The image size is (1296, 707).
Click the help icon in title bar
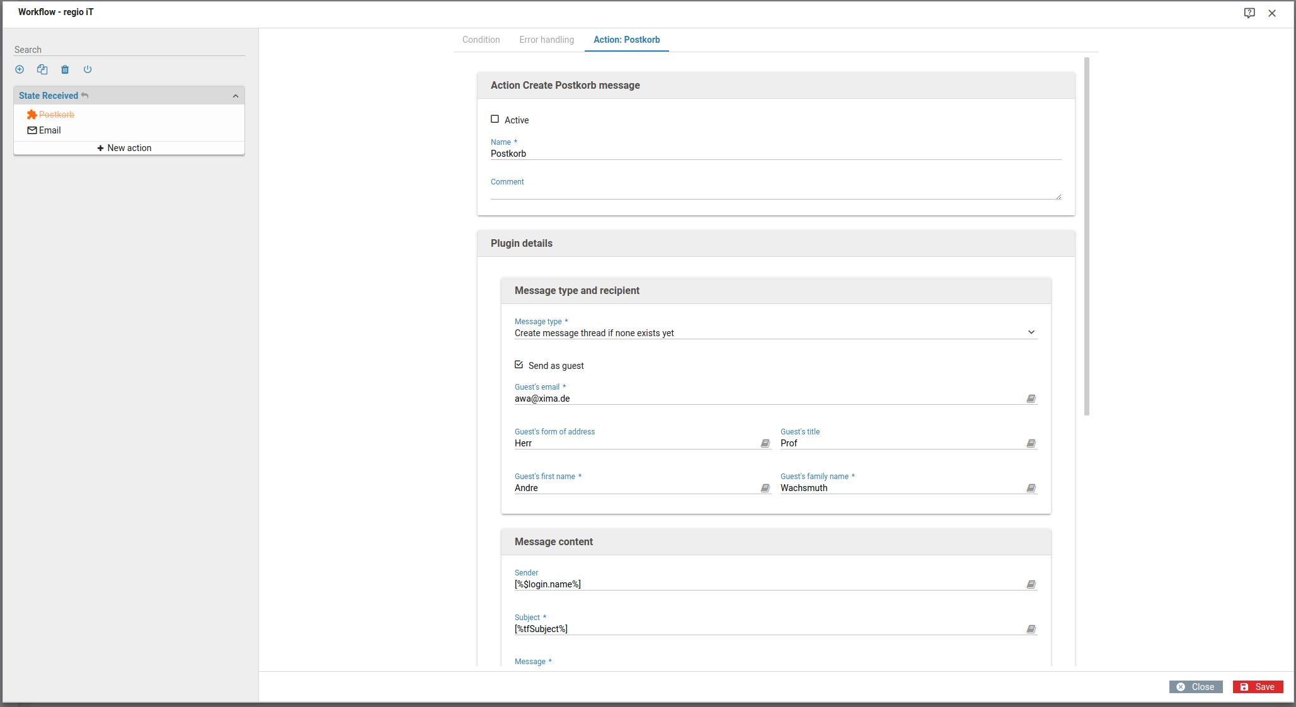pyautogui.click(x=1249, y=13)
